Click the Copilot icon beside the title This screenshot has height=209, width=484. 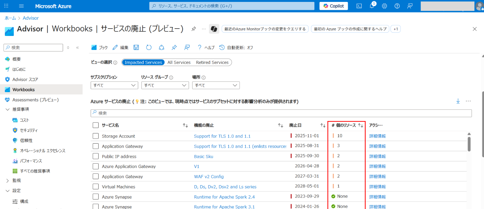click(x=214, y=29)
